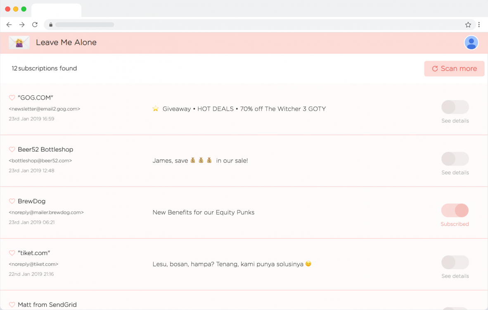Image resolution: width=488 pixels, height=310 pixels.
Task: Bookmark page with the star icon
Action: click(x=468, y=25)
